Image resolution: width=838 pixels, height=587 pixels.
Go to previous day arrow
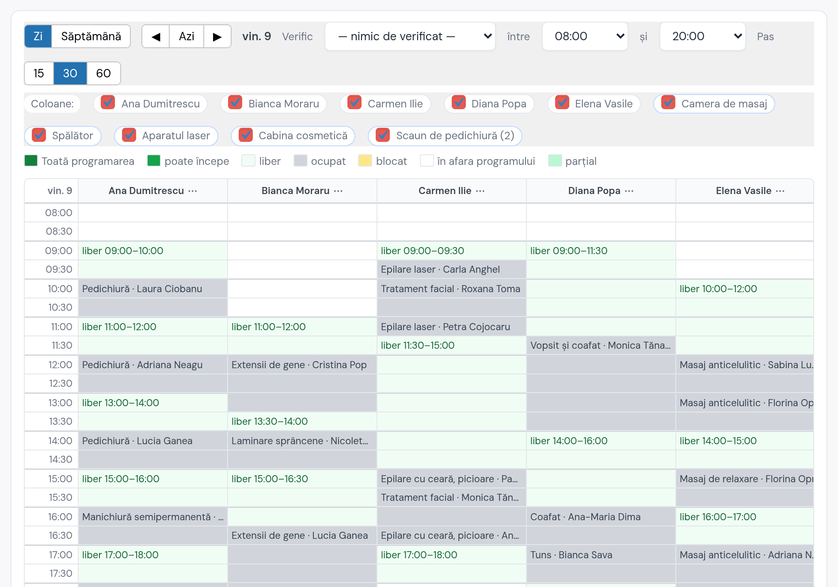pos(156,36)
